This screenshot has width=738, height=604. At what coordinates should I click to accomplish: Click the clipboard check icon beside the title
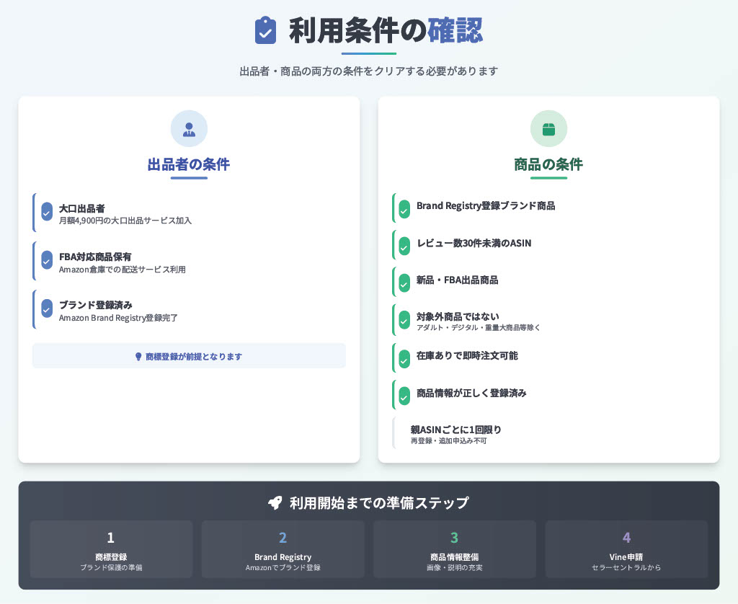tap(265, 30)
